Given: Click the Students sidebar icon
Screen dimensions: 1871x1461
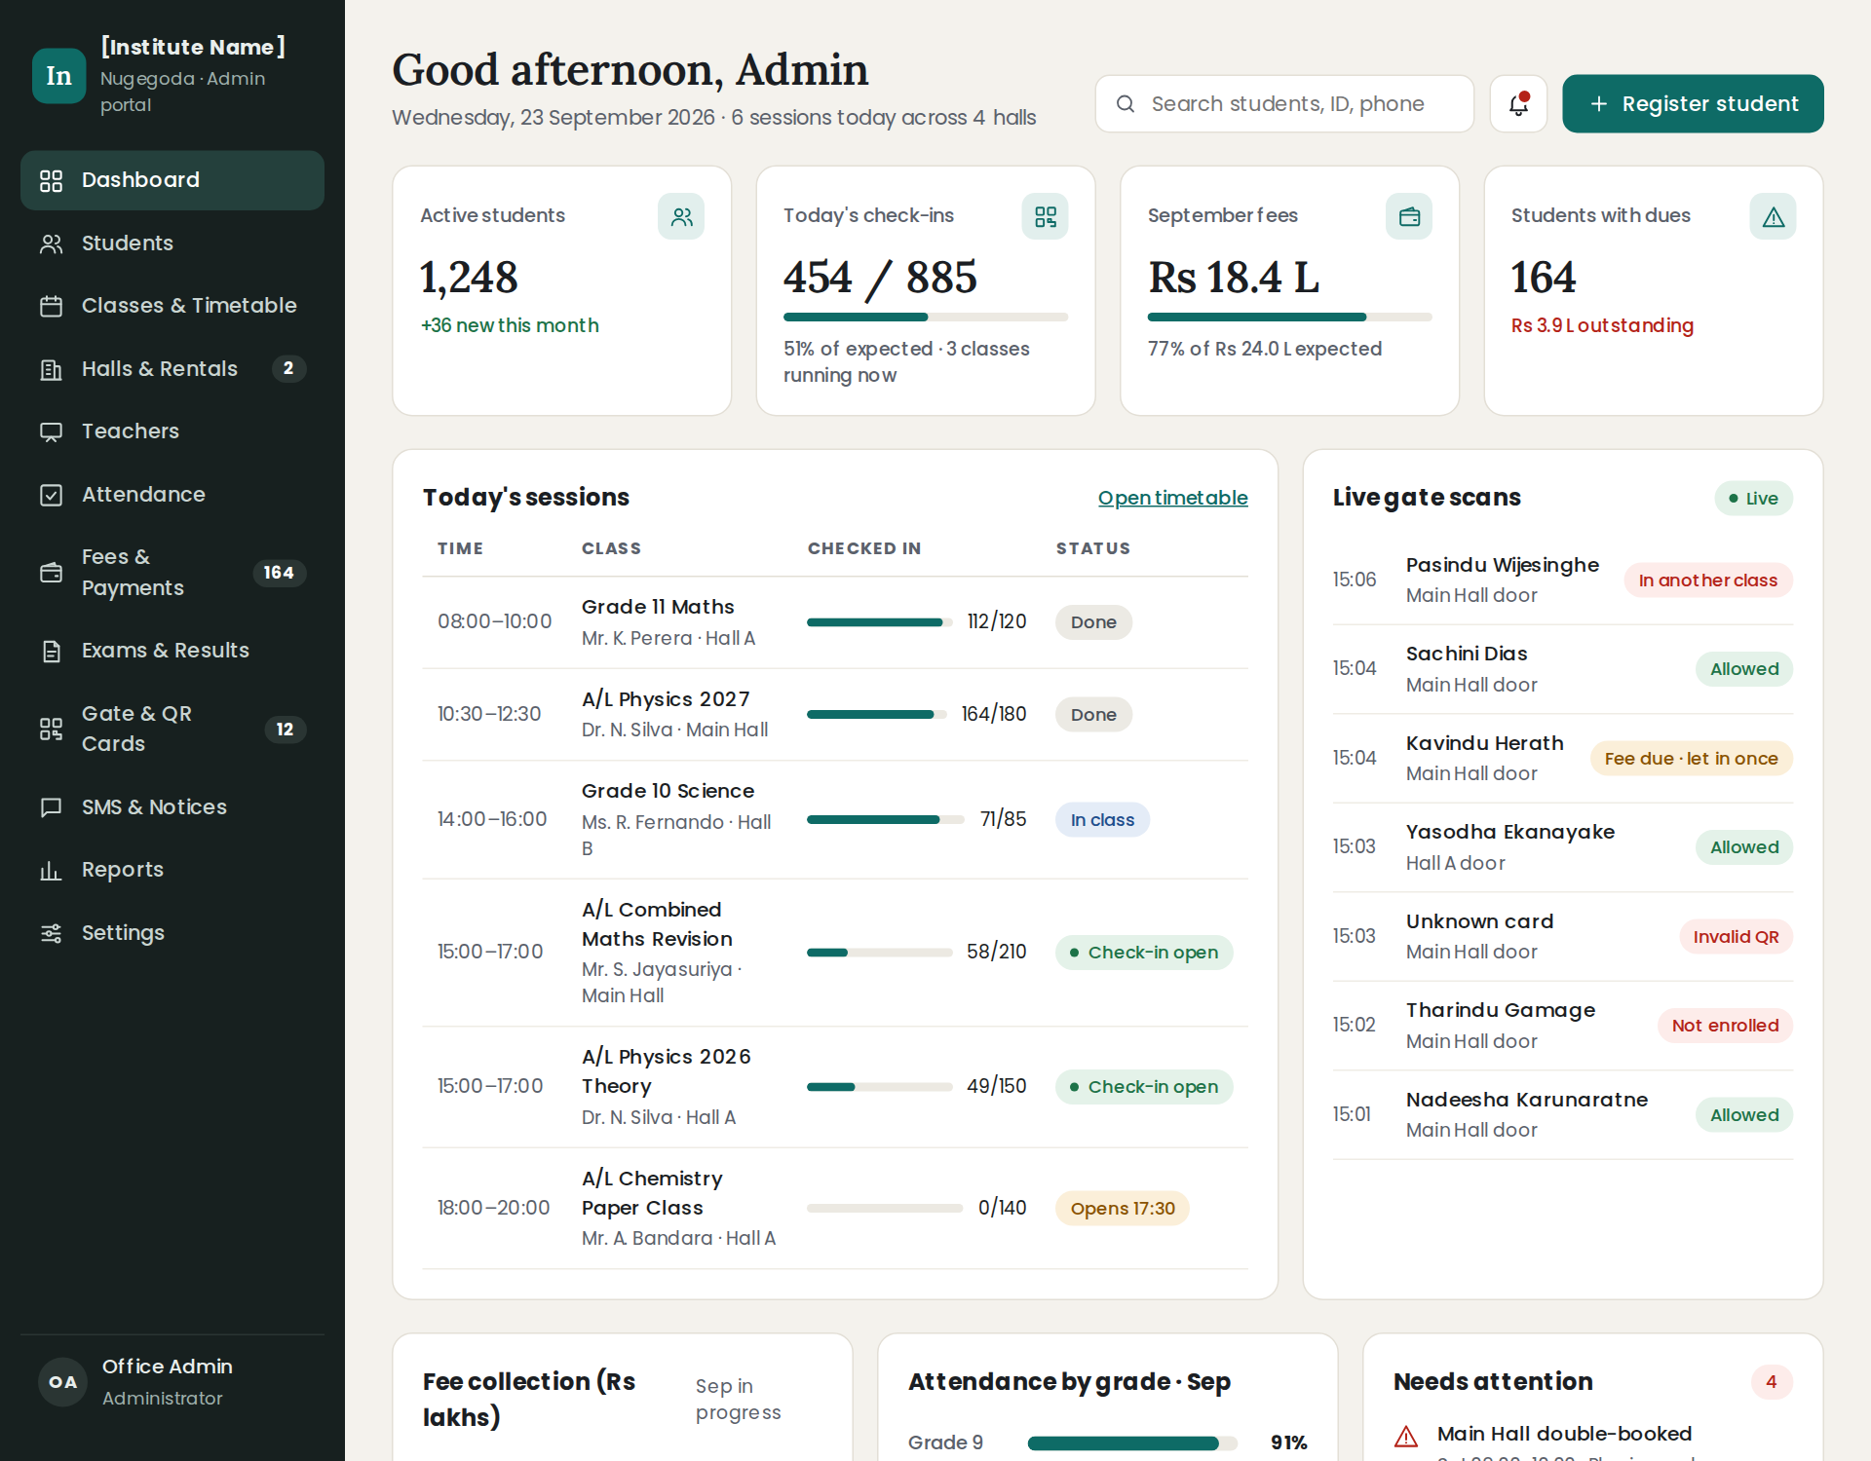Looking at the screenshot, I should 51,243.
